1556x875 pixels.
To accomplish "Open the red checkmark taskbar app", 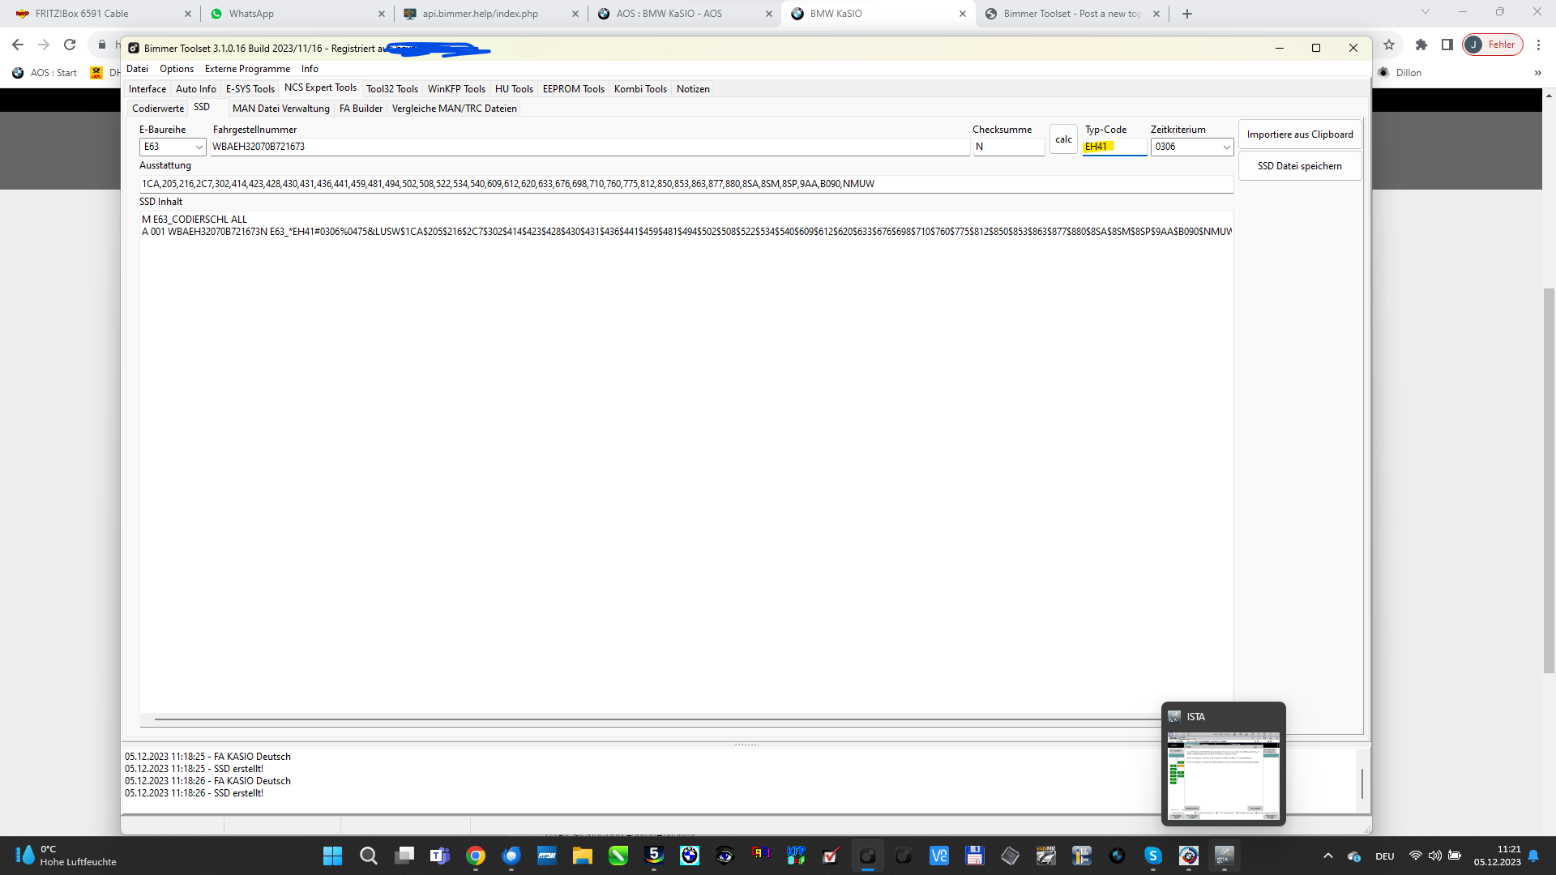I will (x=831, y=856).
